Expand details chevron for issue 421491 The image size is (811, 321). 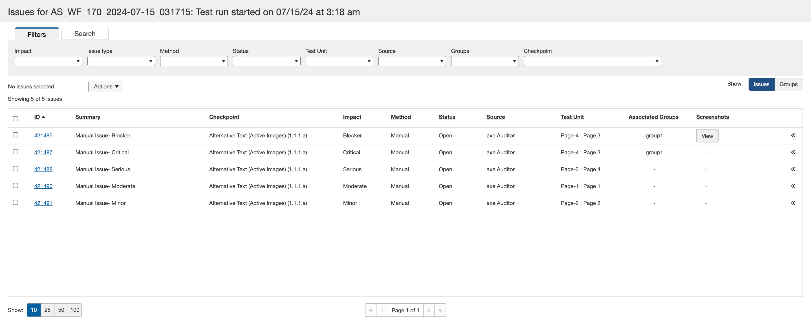click(x=793, y=203)
